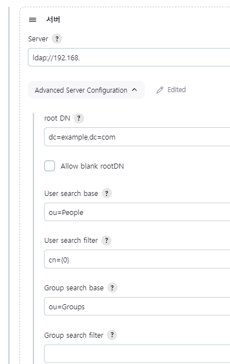Focus the Server ldap URL input field
230x364 pixels.
129,58
